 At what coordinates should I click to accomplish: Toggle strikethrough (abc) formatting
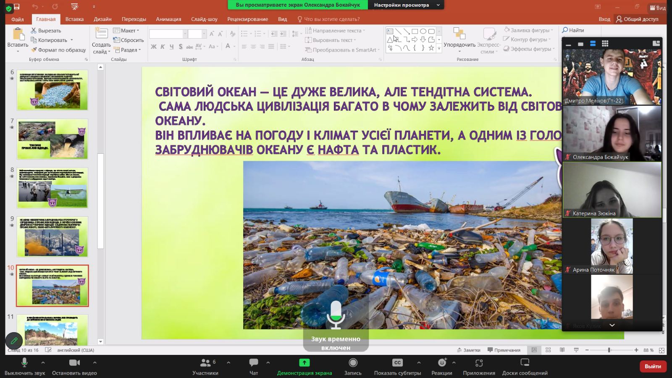tap(189, 47)
